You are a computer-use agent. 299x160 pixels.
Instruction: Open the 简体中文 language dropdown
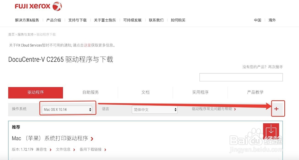[155, 110]
